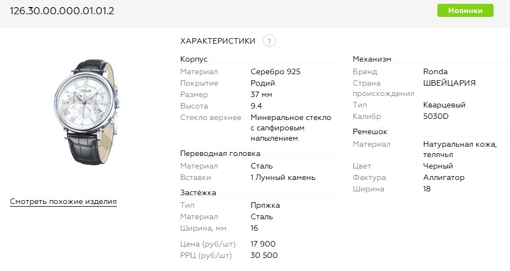
Task: Click the Застёжка section header
Action: 198,192
